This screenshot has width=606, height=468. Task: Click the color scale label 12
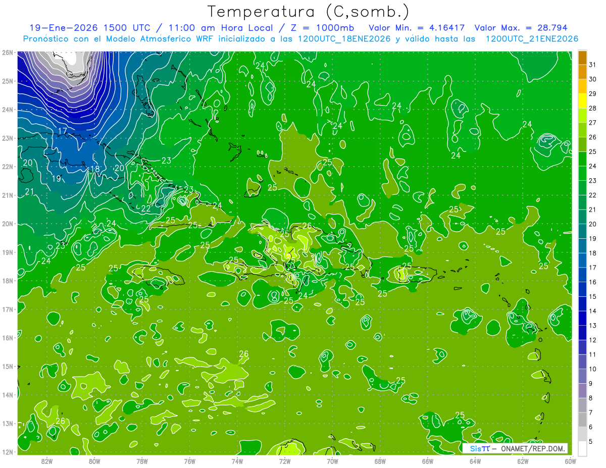[592, 340]
